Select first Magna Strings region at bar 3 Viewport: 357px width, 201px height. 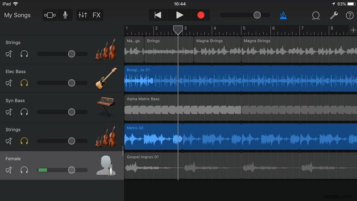pyautogui.click(x=217, y=50)
